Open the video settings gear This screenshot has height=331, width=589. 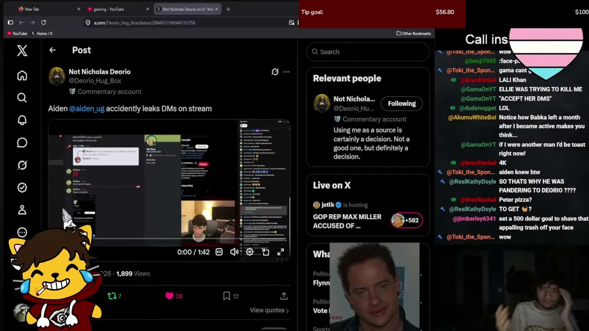click(249, 252)
